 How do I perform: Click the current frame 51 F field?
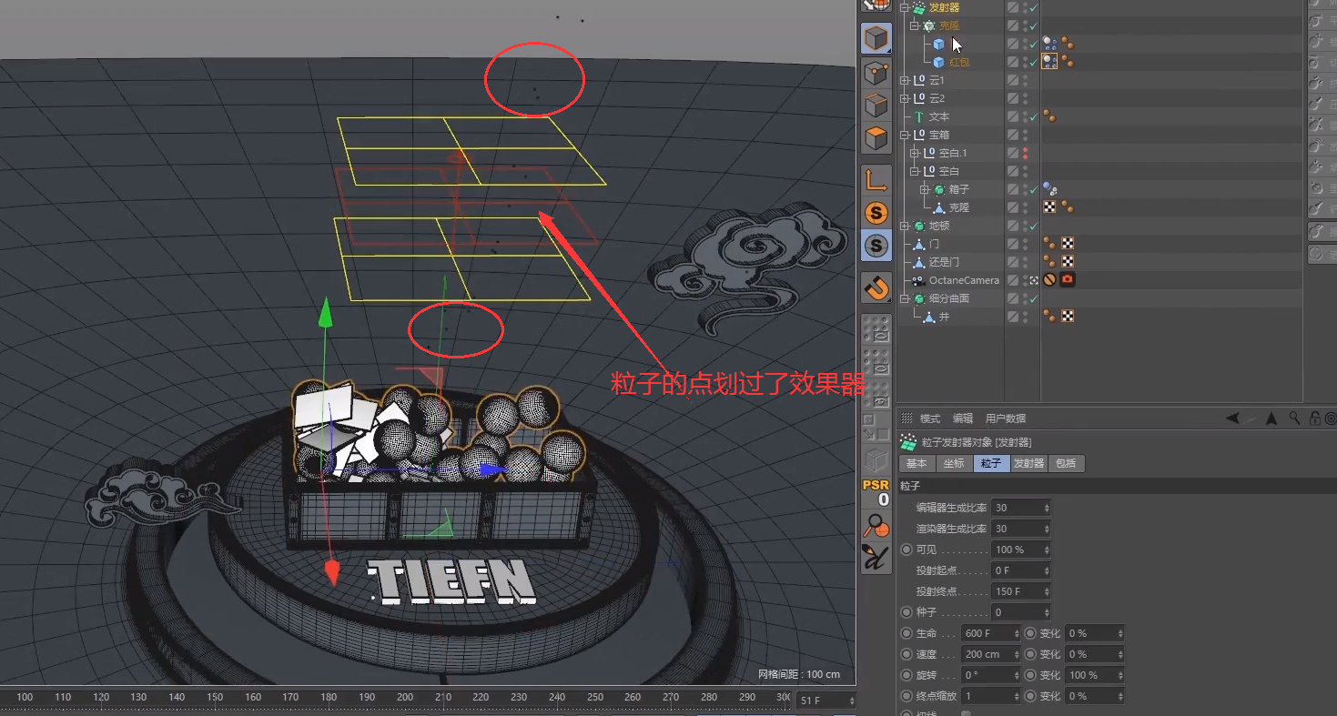click(x=826, y=701)
